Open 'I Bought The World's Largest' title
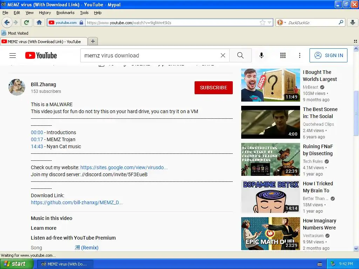359x269 pixels. pos(320,76)
